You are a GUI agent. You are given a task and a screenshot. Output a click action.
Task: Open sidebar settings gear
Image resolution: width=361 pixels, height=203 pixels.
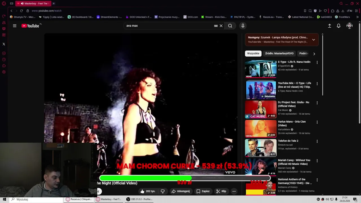[4, 72]
